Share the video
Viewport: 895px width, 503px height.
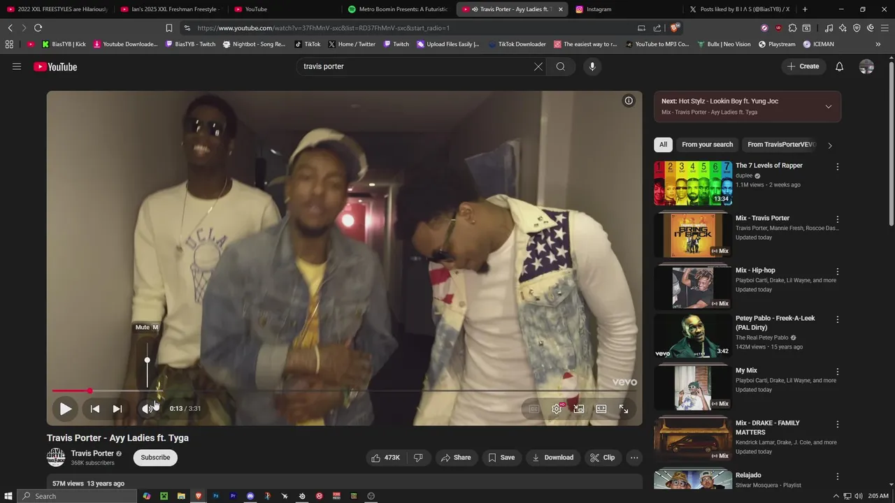455,458
